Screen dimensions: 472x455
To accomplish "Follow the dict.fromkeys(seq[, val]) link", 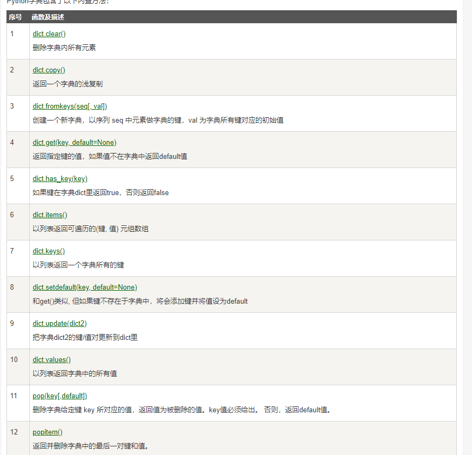I will click(70, 106).
